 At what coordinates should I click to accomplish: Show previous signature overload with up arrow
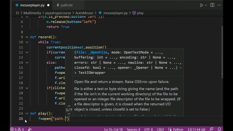pyautogui.click(x=69, y=106)
